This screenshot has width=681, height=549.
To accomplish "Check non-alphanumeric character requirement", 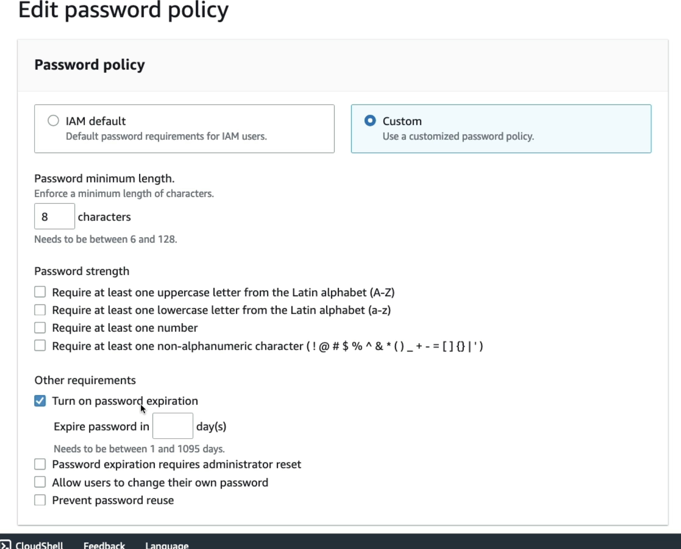I will [x=40, y=346].
